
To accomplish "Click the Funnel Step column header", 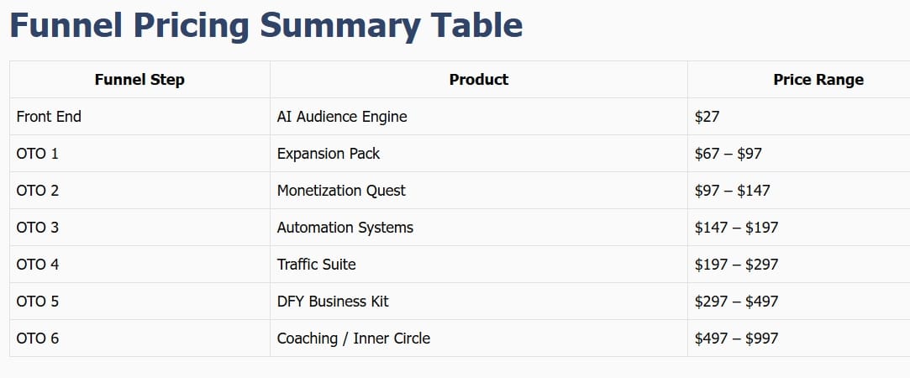I will (139, 80).
